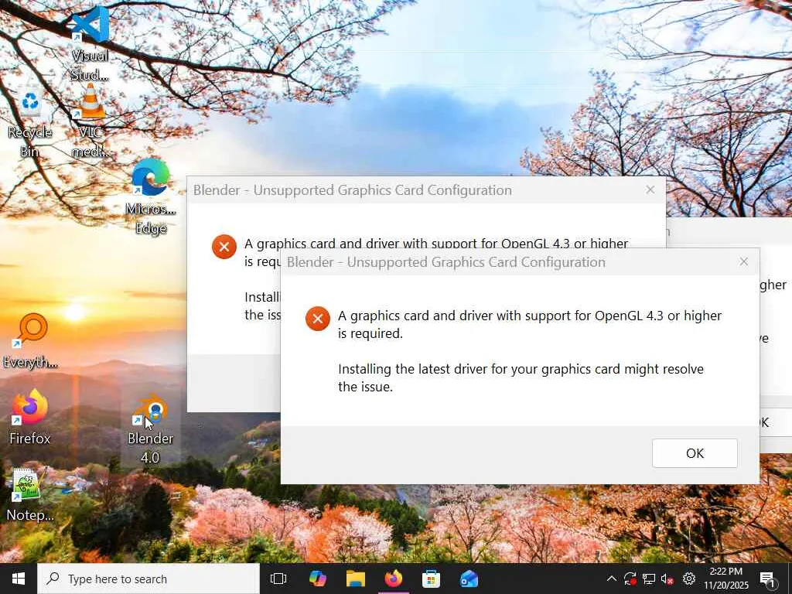
Task: Click the red error icon in front dialog
Action: click(318, 319)
